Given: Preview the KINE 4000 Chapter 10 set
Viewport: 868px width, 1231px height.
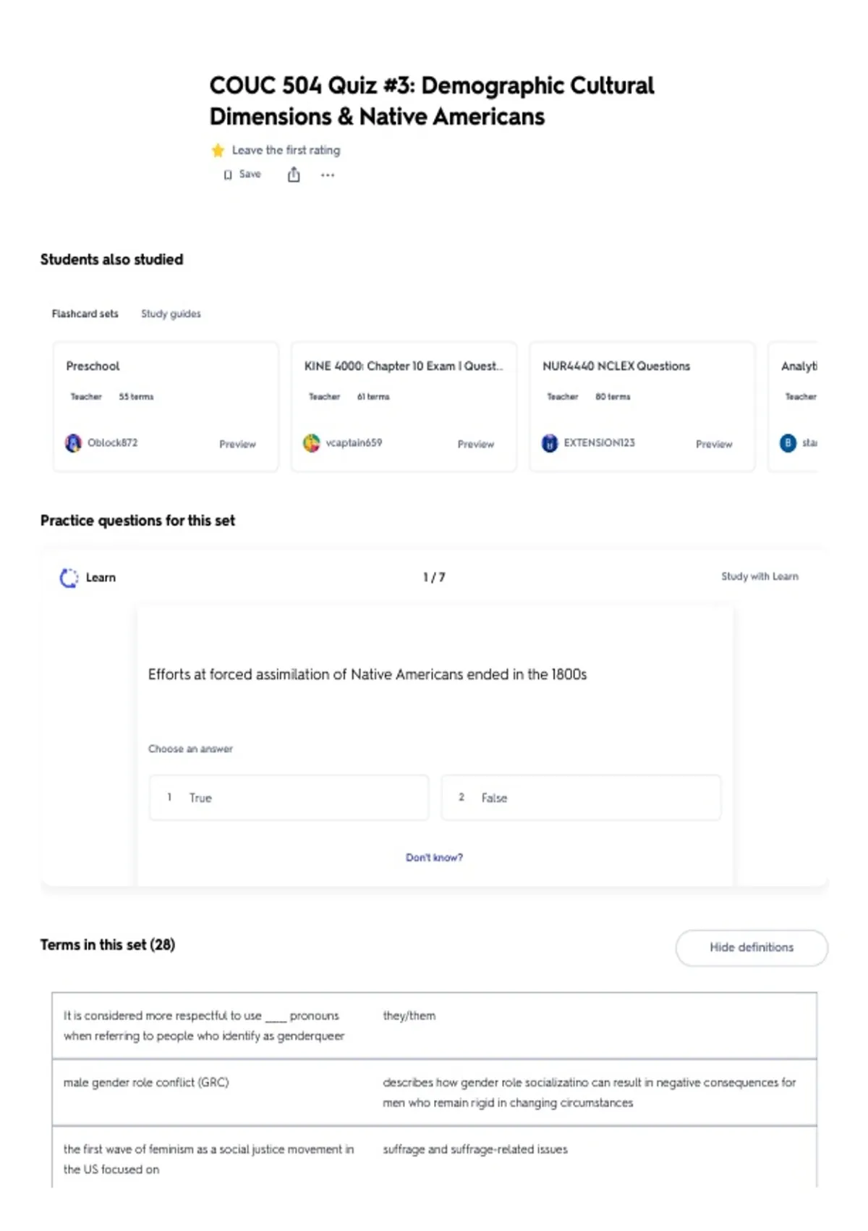Looking at the screenshot, I should pos(475,444).
